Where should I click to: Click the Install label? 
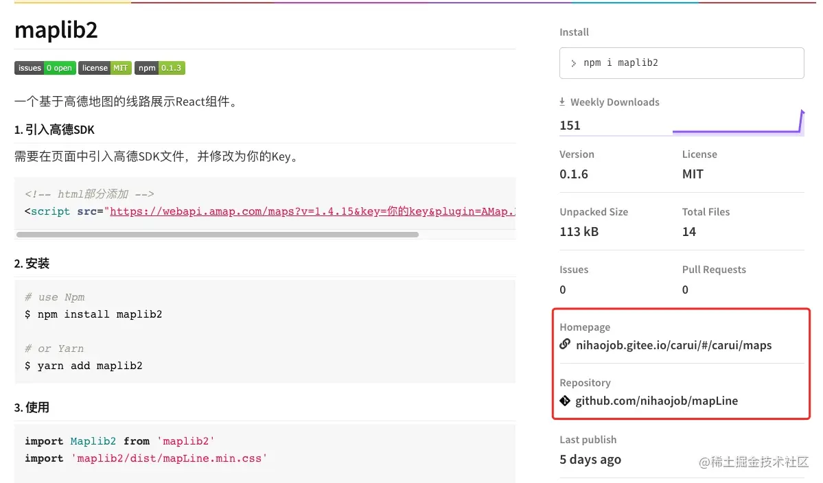[575, 32]
